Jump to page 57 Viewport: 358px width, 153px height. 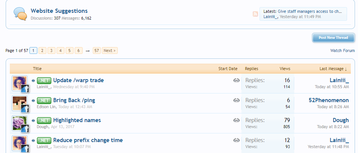(97, 50)
